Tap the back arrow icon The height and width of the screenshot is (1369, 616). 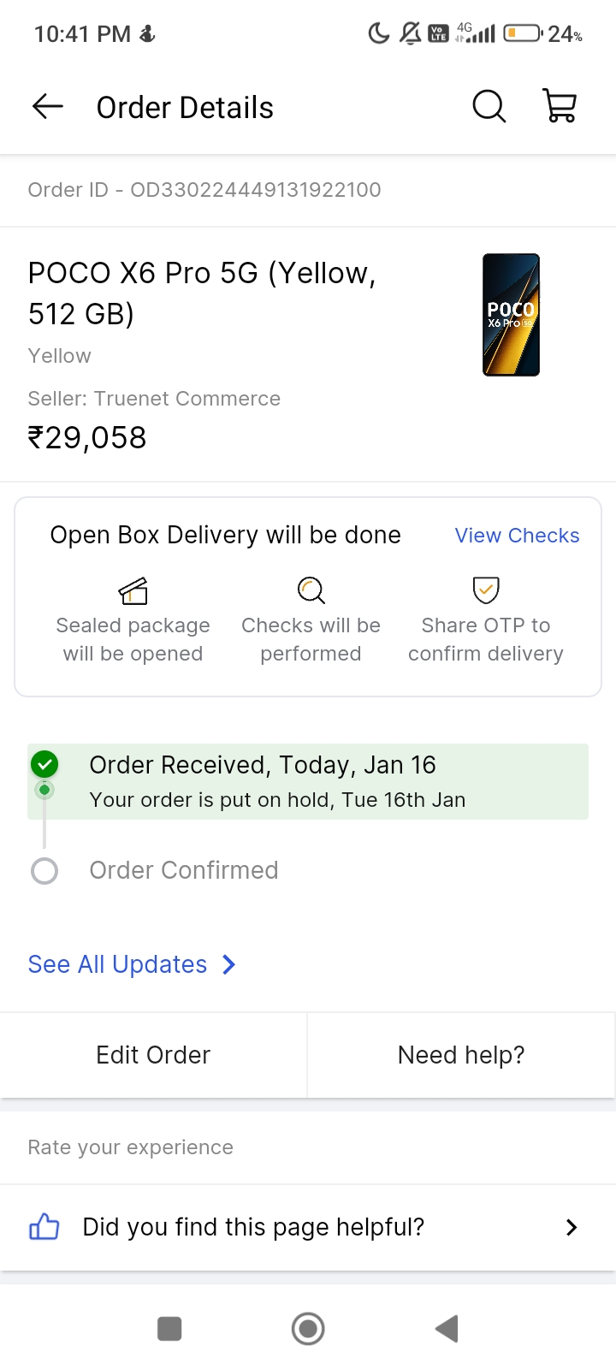click(48, 107)
